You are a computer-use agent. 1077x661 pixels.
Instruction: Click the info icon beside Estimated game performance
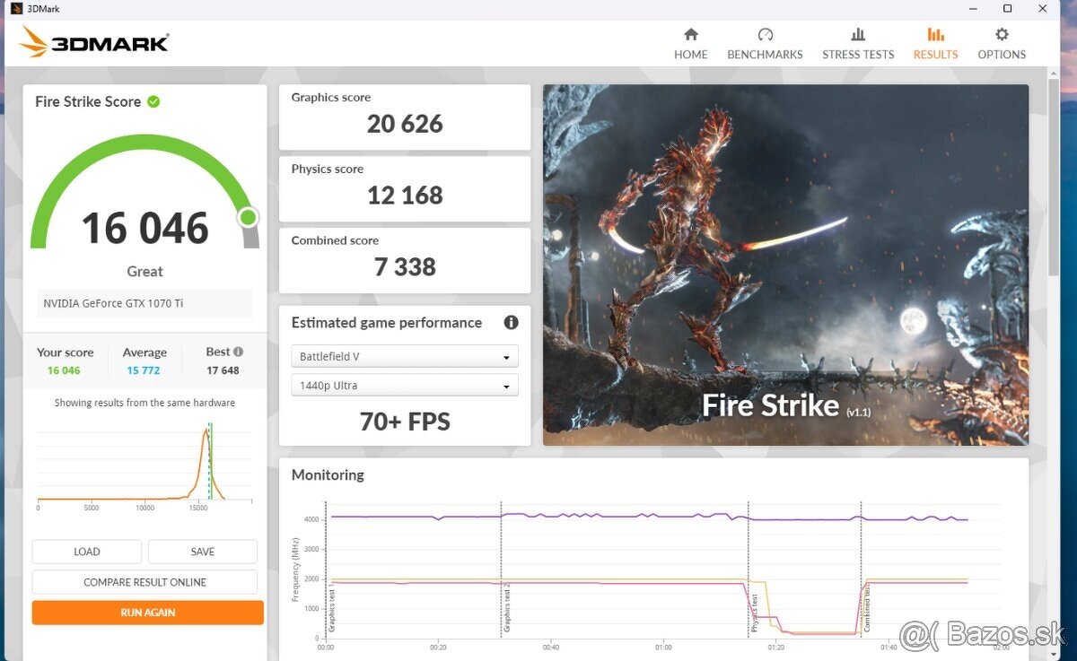click(x=511, y=323)
